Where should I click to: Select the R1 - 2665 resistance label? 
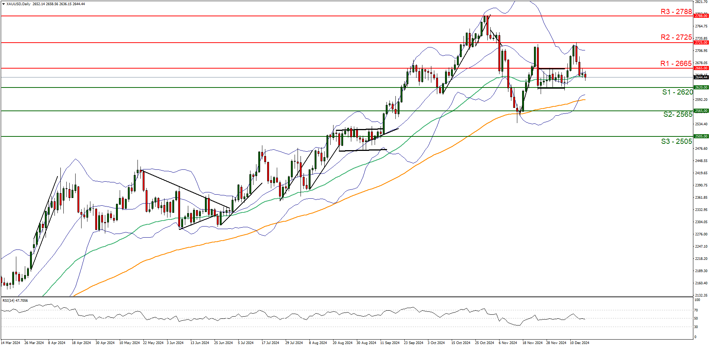[676, 63]
